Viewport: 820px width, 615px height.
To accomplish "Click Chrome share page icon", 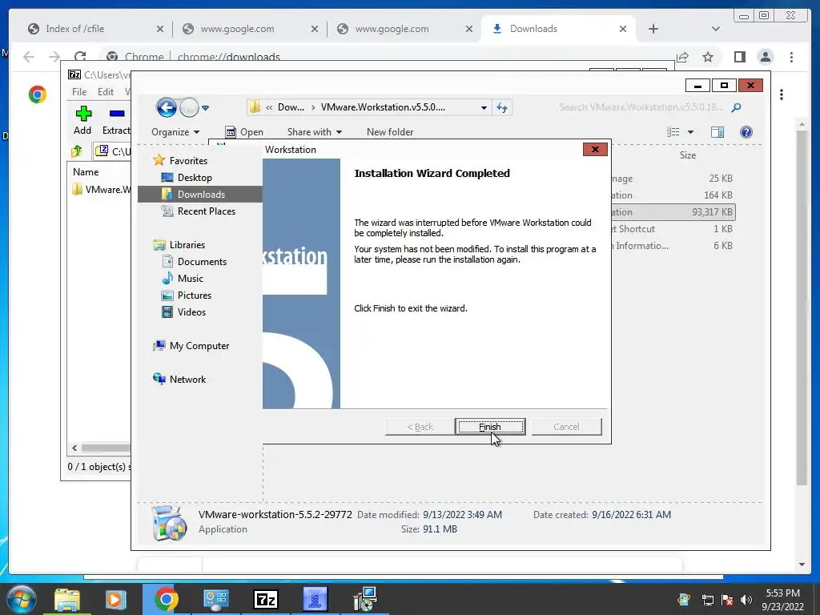I will click(x=682, y=57).
